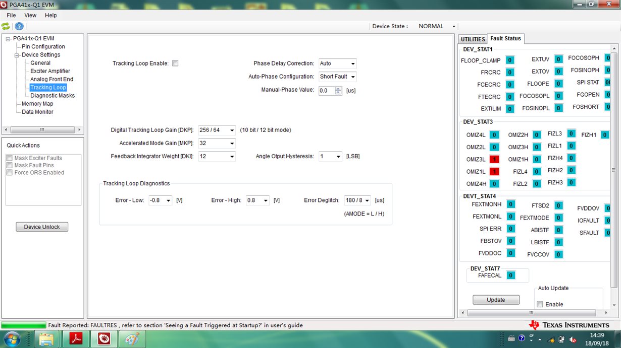Click the PGA41x-Q1 EVM title bar icon

click(5, 5)
